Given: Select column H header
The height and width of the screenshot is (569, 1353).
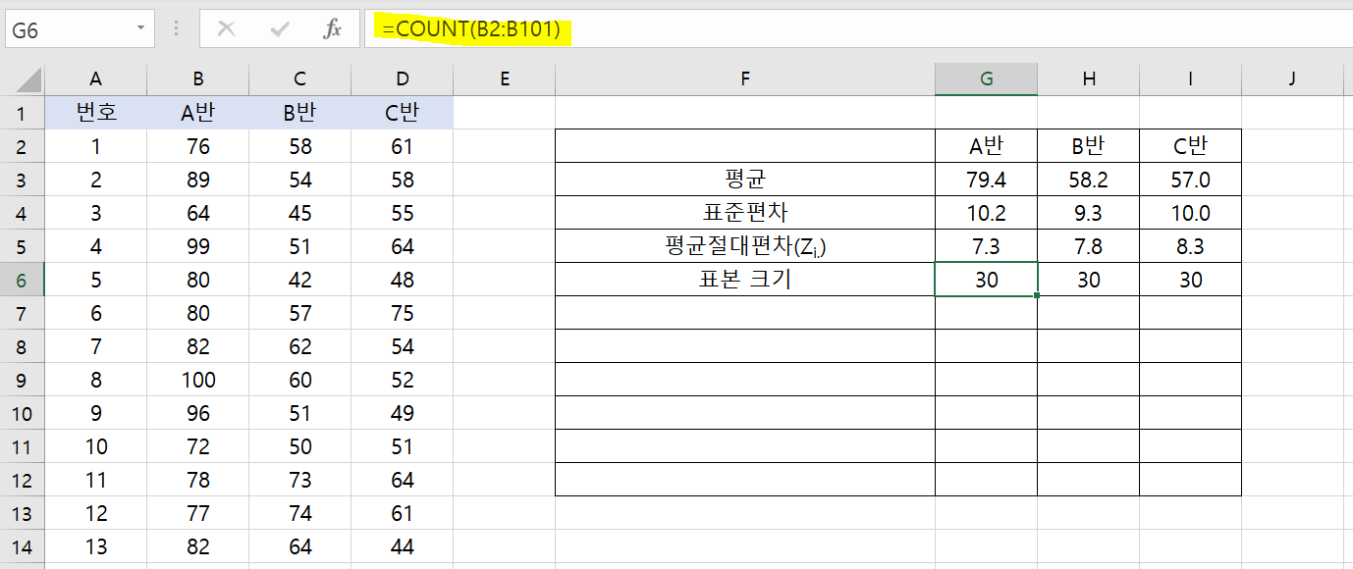Looking at the screenshot, I should (x=1089, y=79).
